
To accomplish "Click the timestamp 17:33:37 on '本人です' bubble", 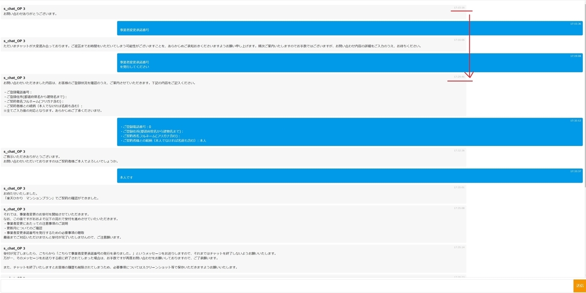I will pyautogui.click(x=576, y=171).
